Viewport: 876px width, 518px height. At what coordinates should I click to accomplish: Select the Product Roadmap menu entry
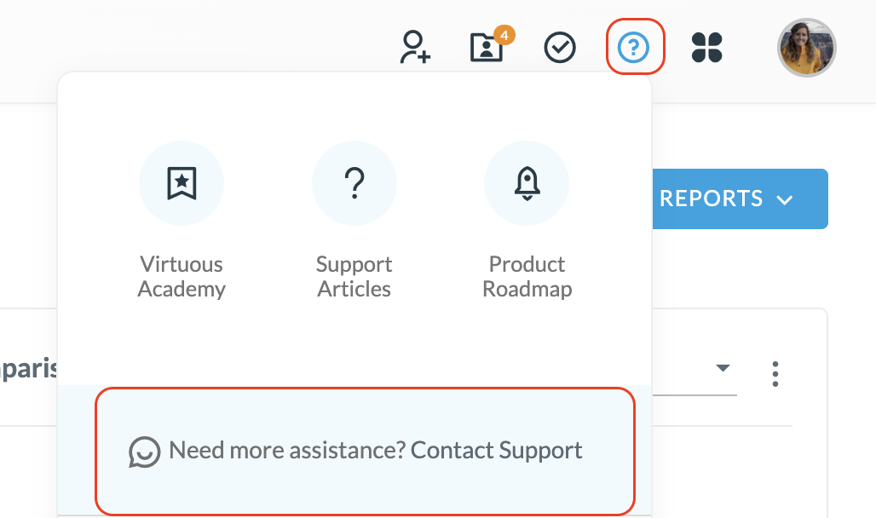(527, 276)
